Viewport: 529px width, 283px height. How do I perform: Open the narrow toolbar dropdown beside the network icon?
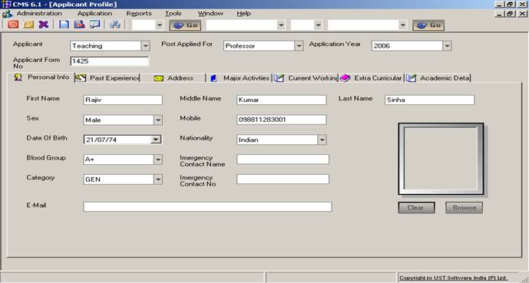tap(159, 25)
